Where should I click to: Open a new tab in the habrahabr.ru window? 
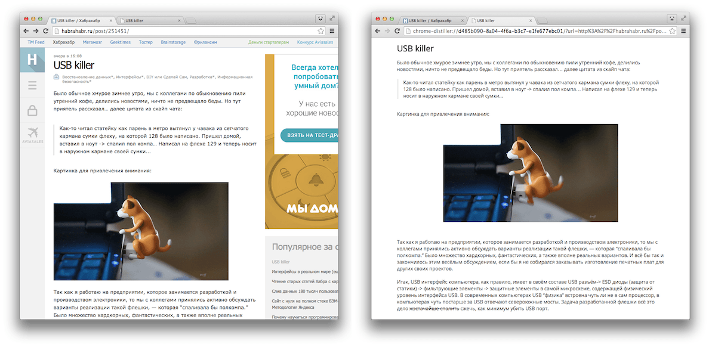coord(191,20)
